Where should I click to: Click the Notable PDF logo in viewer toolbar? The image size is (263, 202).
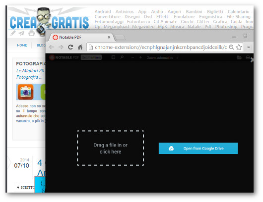click(64, 57)
